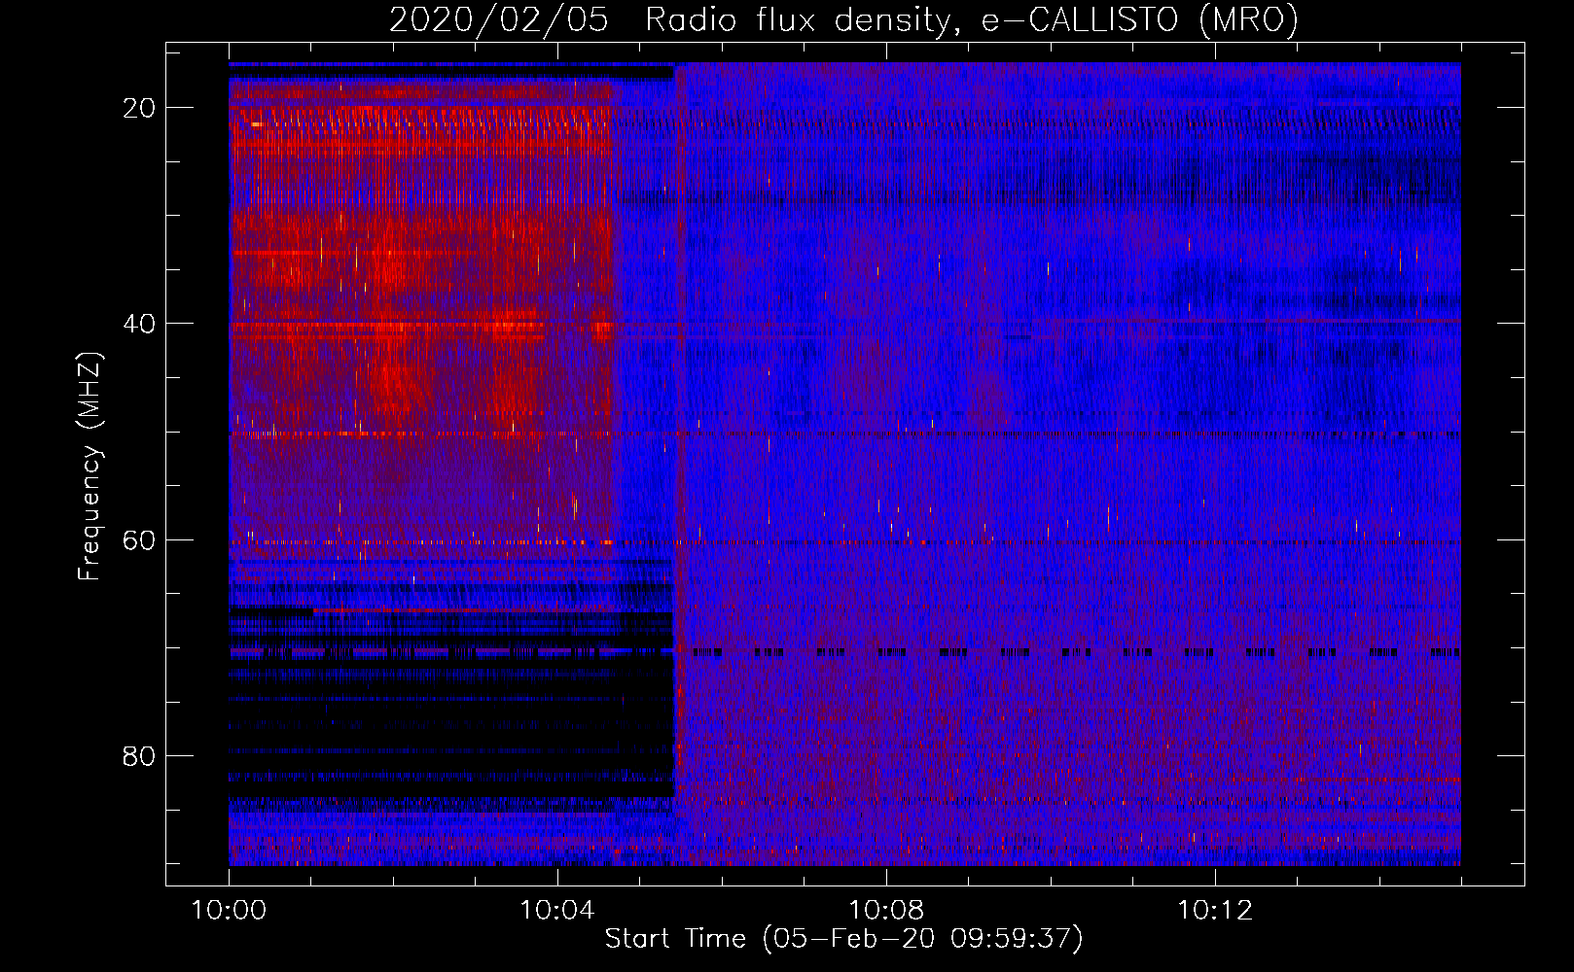Click the 'Start Time' axis label
The image size is (1574, 972).
pyautogui.click(x=843, y=939)
